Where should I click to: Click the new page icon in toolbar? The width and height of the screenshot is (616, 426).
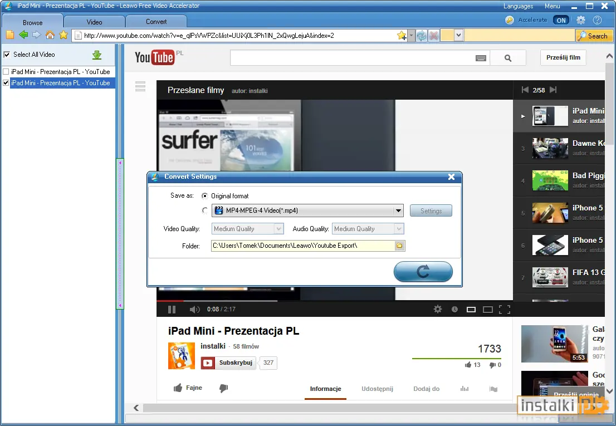point(10,35)
